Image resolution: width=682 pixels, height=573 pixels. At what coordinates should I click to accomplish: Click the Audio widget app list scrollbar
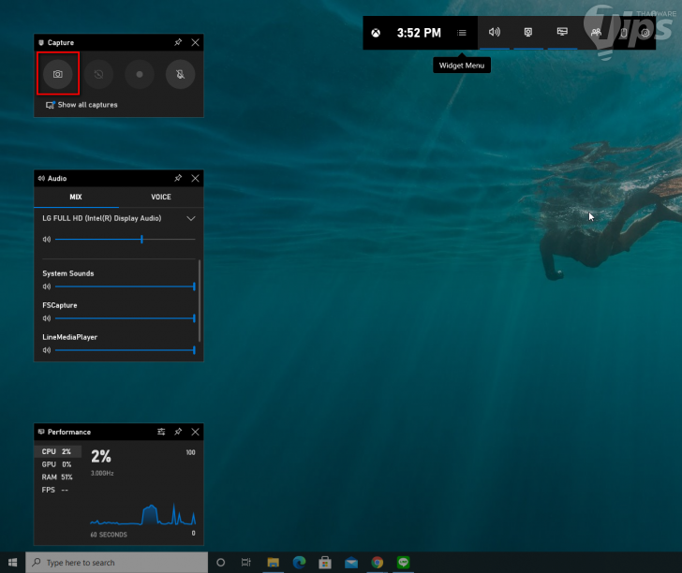click(x=200, y=301)
